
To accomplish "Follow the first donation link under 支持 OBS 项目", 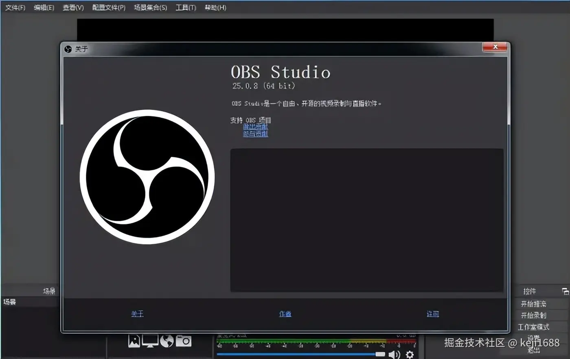I will pyautogui.click(x=255, y=127).
